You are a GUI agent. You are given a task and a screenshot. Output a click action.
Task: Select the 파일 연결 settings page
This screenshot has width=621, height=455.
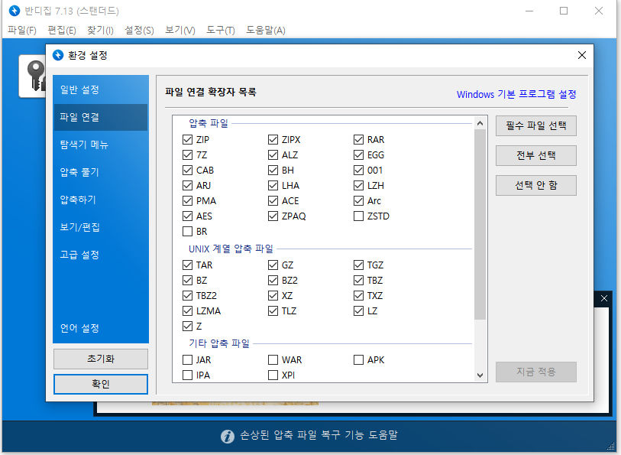(101, 117)
